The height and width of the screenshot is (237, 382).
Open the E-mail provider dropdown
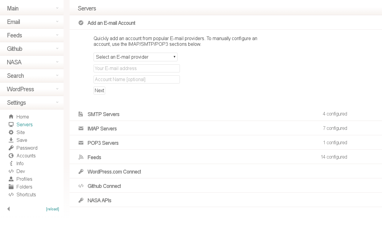[x=135, y=57]
